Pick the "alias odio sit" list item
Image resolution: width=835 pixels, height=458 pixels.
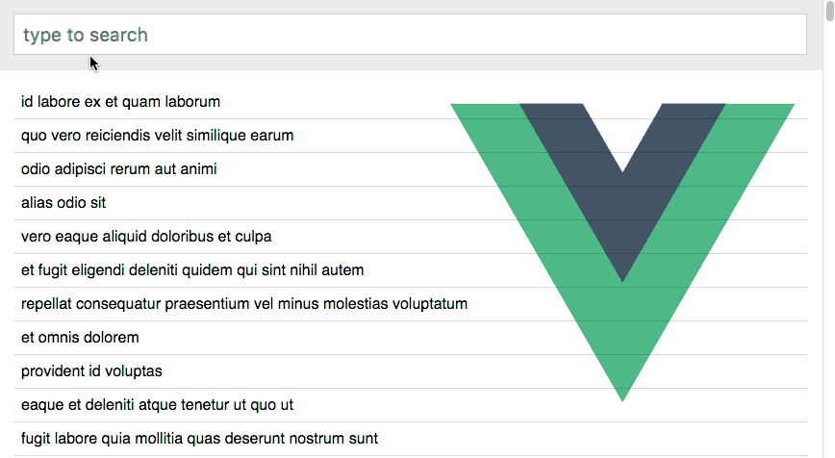click(x=63, y=203)
